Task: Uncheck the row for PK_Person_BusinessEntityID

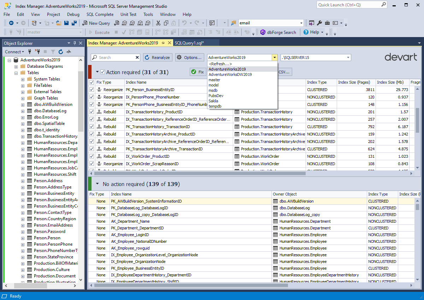Action: (x=92, y=90)
